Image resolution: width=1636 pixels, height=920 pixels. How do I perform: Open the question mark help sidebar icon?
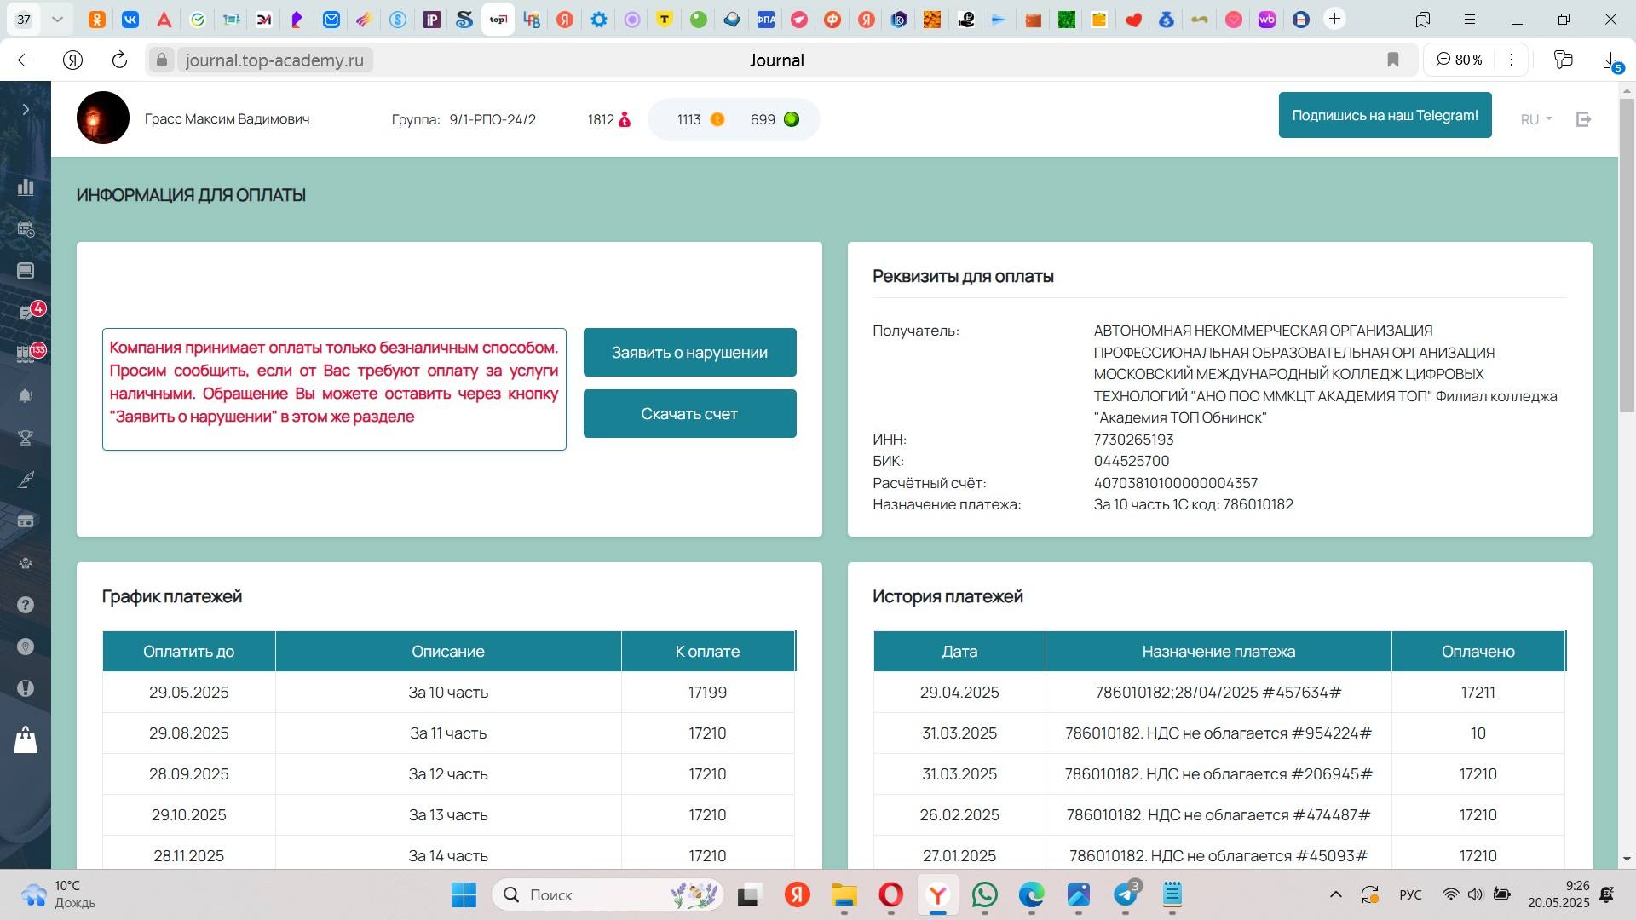pos(26,605)
